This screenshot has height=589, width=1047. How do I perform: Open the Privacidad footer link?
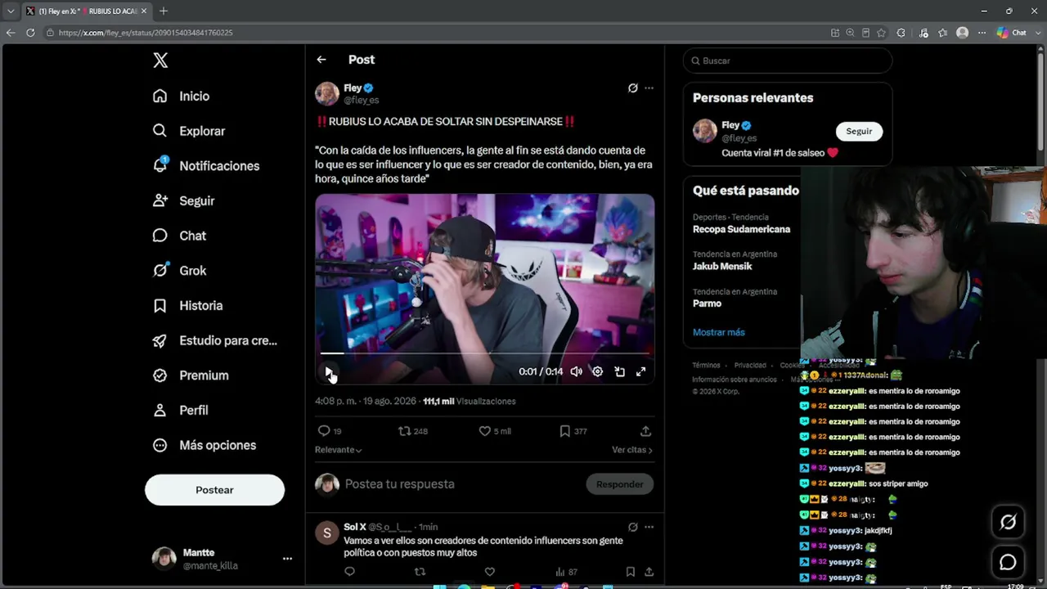click(750, 366)
